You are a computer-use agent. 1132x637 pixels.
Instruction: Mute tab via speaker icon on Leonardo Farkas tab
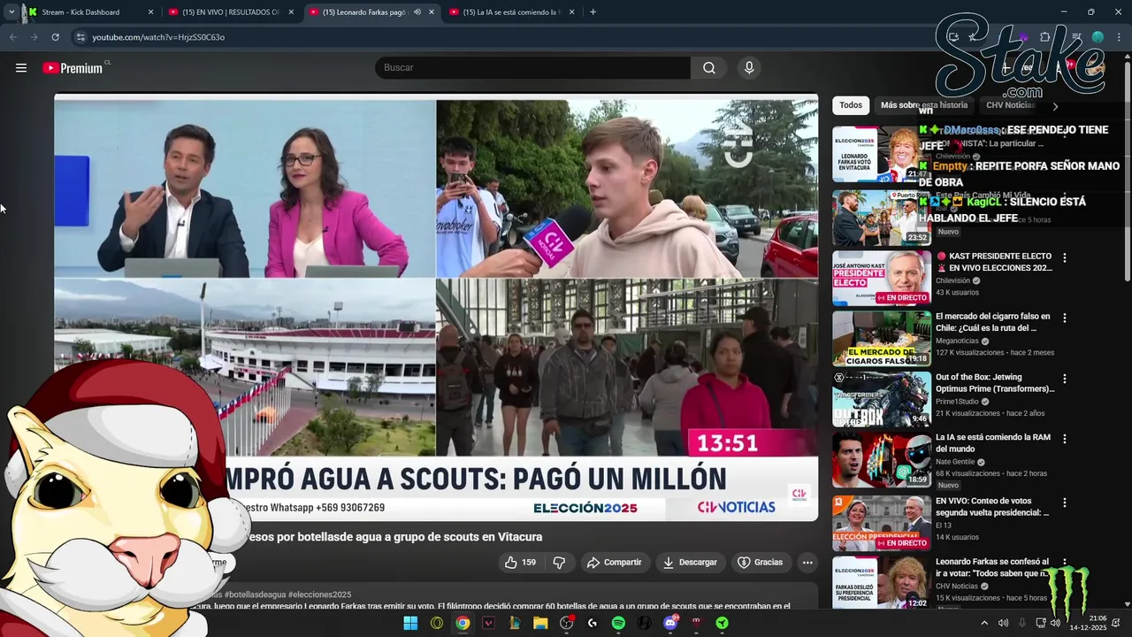click(x=417, y=12)
